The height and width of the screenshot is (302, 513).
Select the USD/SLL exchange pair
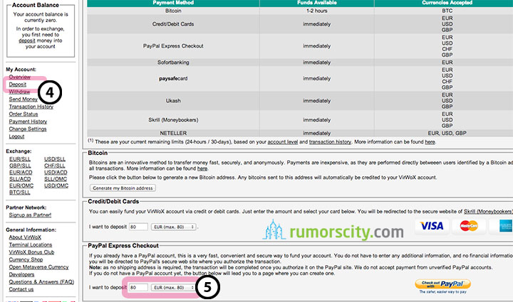tap(55, 159)
